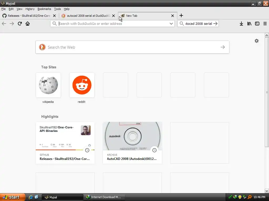Open the Tools menu
269x201 pixels.
58,9
